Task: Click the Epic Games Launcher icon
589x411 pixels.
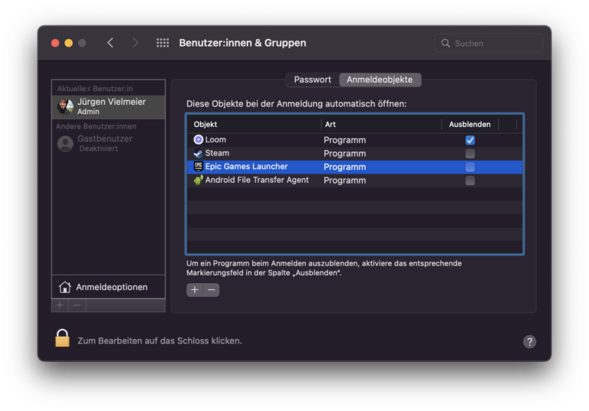Action: (x=199, y=167)
